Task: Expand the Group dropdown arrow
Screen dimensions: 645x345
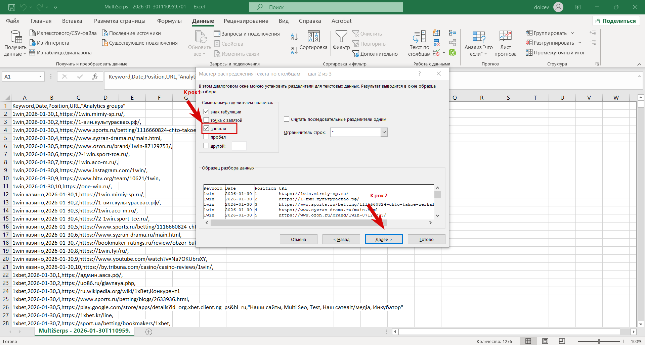Action: (572, 33)
